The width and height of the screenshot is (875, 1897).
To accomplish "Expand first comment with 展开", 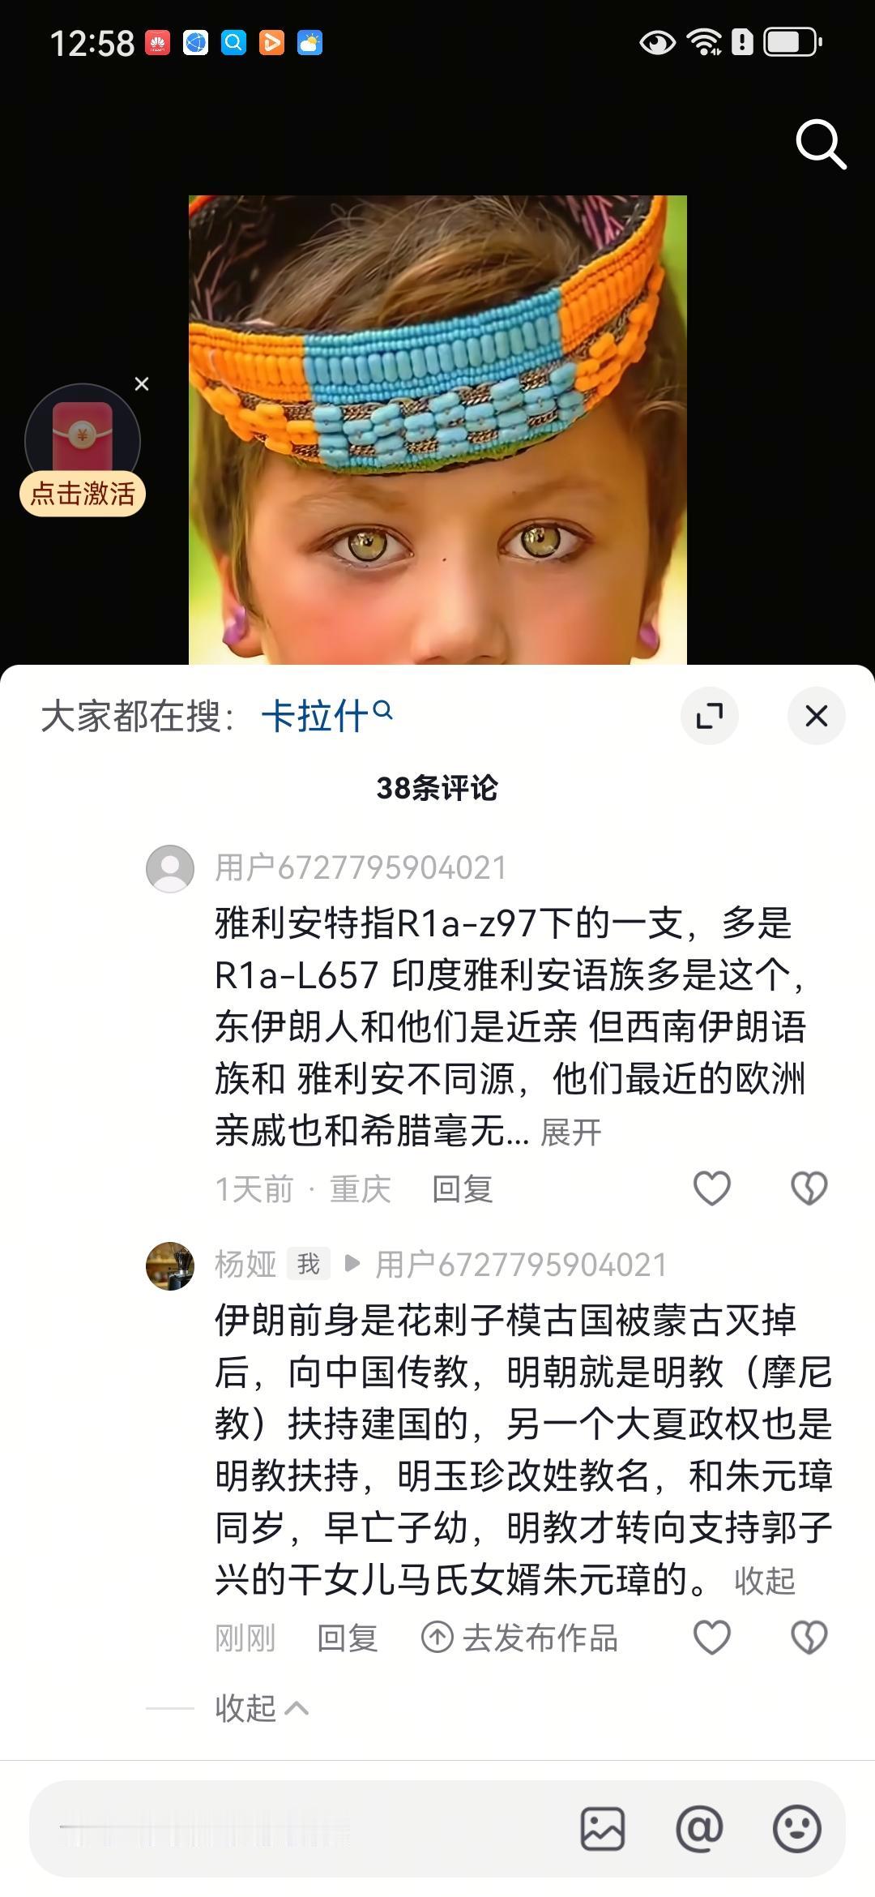I will pos(571,1133).
